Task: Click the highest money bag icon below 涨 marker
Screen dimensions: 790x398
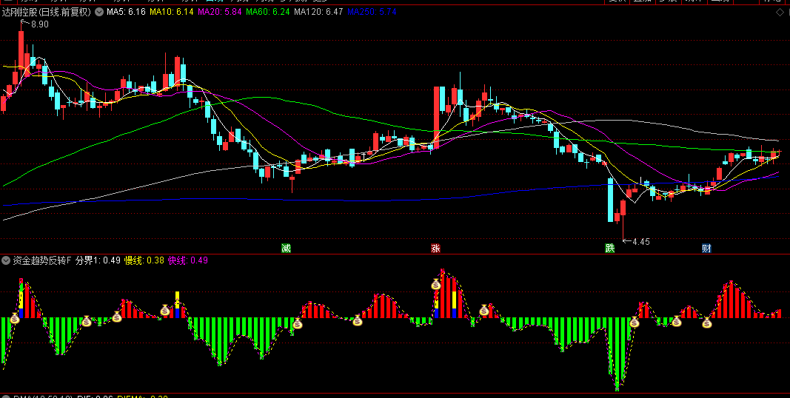Action: [436, 284]
